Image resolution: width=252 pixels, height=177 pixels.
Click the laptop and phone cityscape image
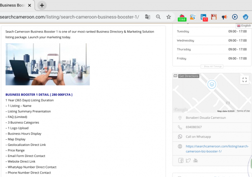47,64
